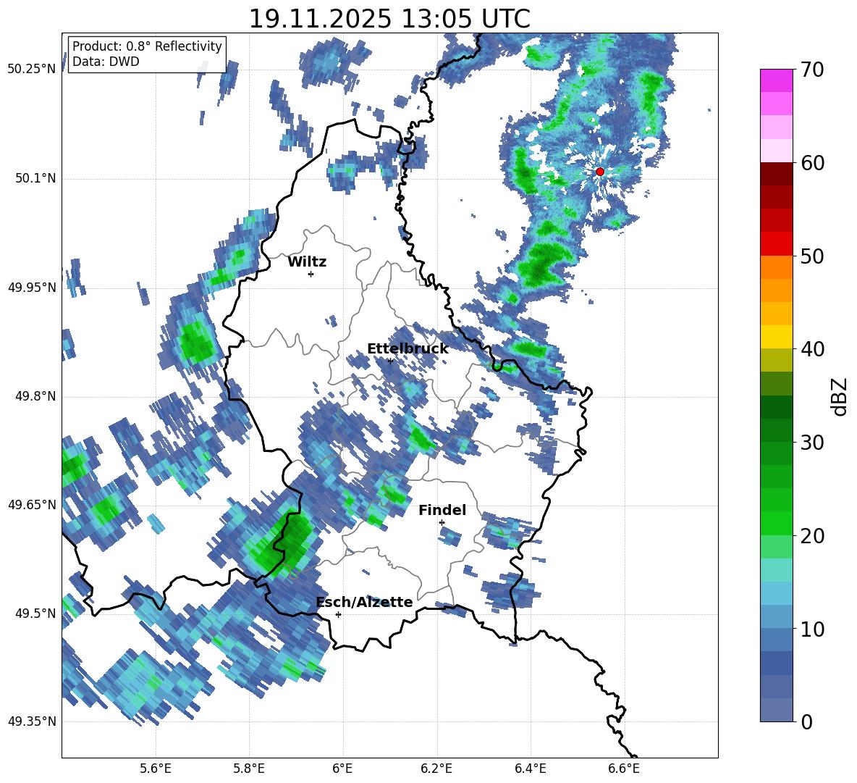The width and height of the screenshot is (857, 783).
Task: Click the colorbar value 20
Action: (812, 536)
